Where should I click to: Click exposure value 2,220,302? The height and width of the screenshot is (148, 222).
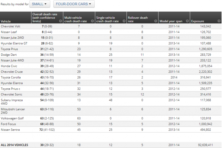(205, 72)
